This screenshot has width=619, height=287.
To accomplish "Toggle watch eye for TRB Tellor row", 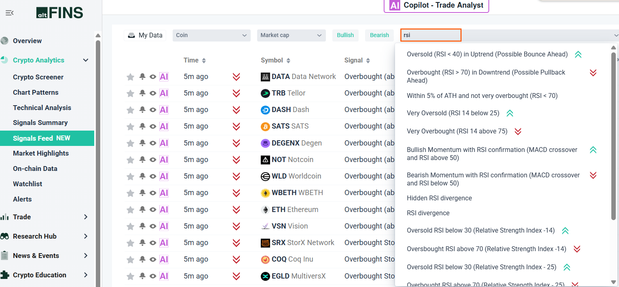I will click(153, 93).
